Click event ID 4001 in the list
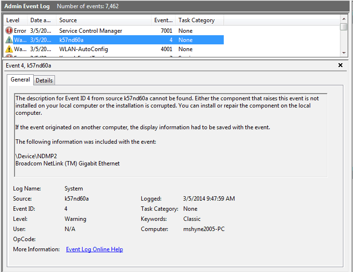The image size is (353, 272). point(166,49)
